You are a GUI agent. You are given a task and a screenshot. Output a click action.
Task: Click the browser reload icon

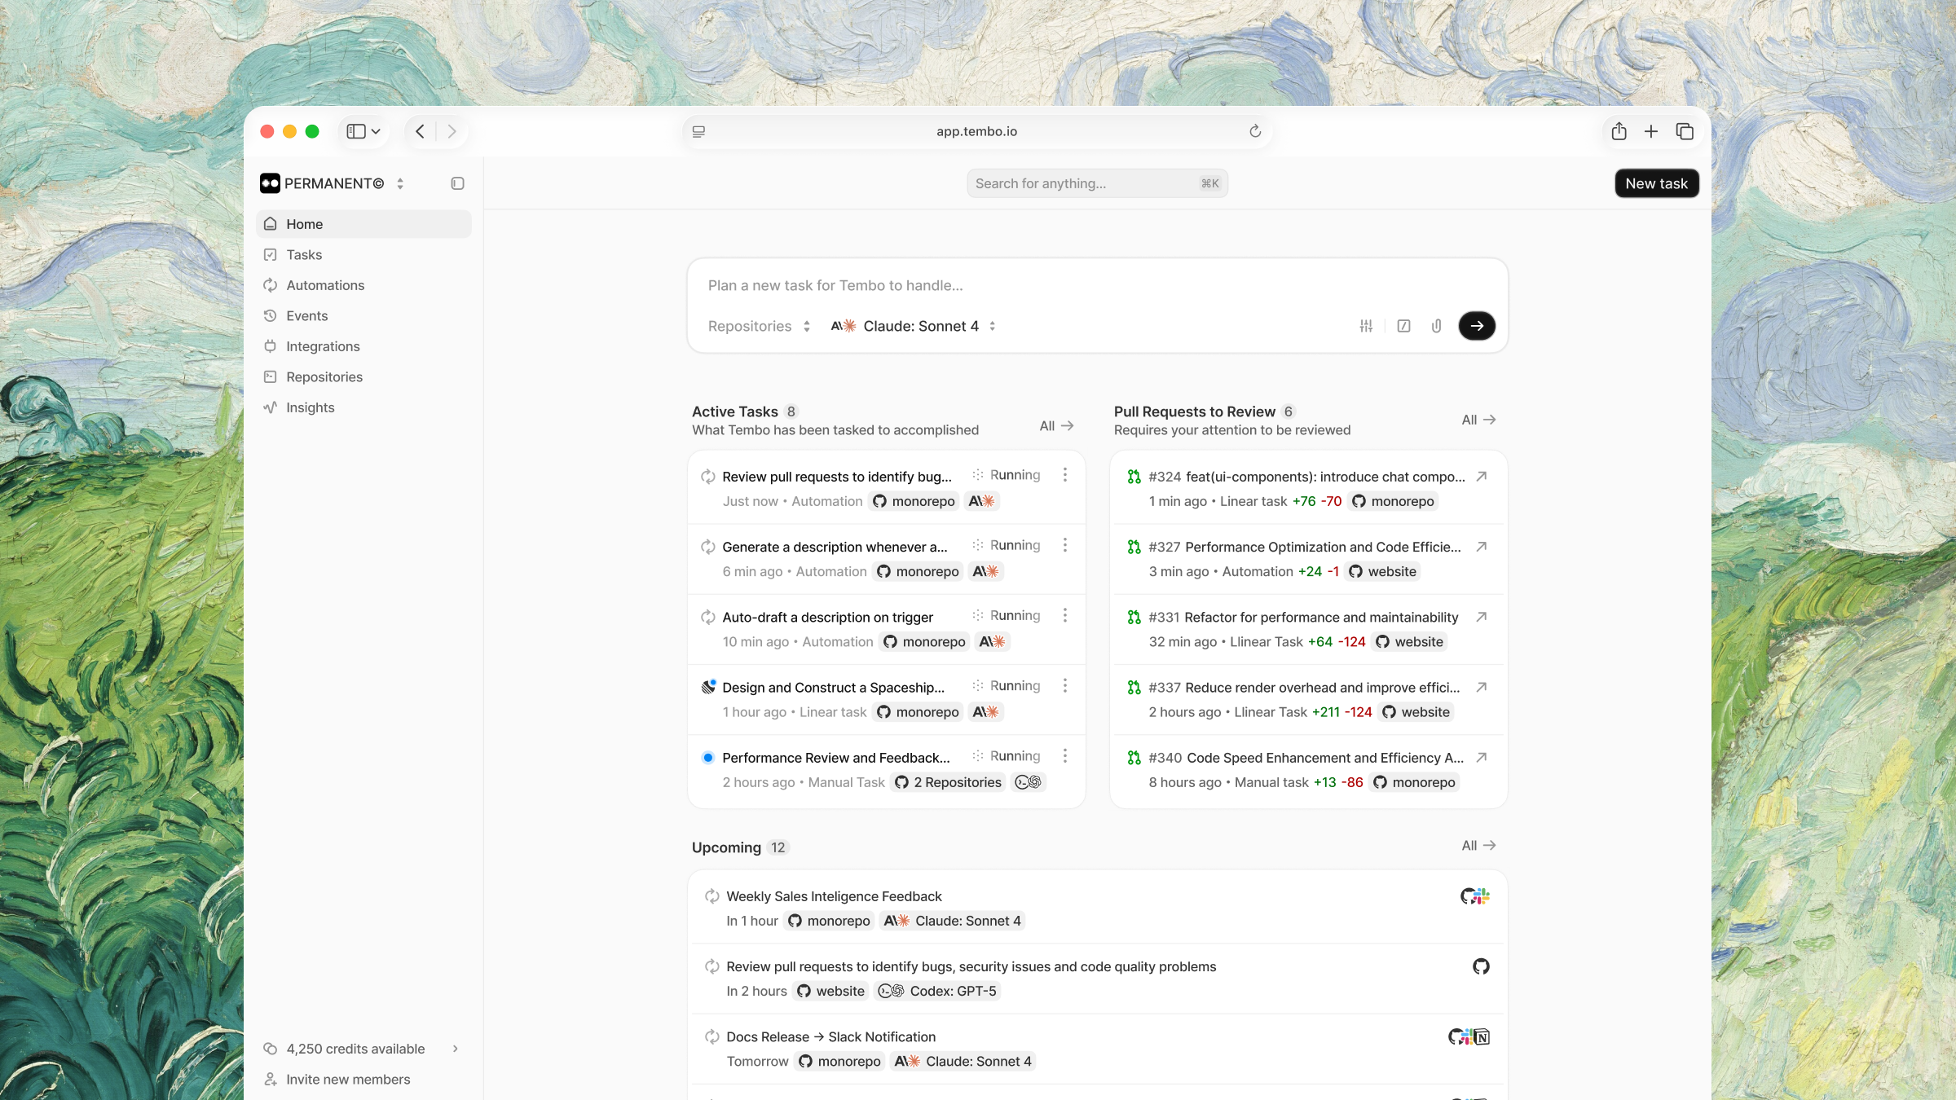tap(1255, 131)
